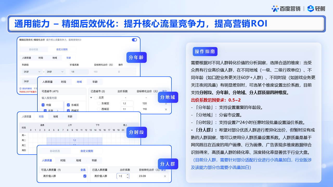The image size is (333, 187).
Task: Click the 凌晨 header in the time grid
Action: (x=42, y=125)
